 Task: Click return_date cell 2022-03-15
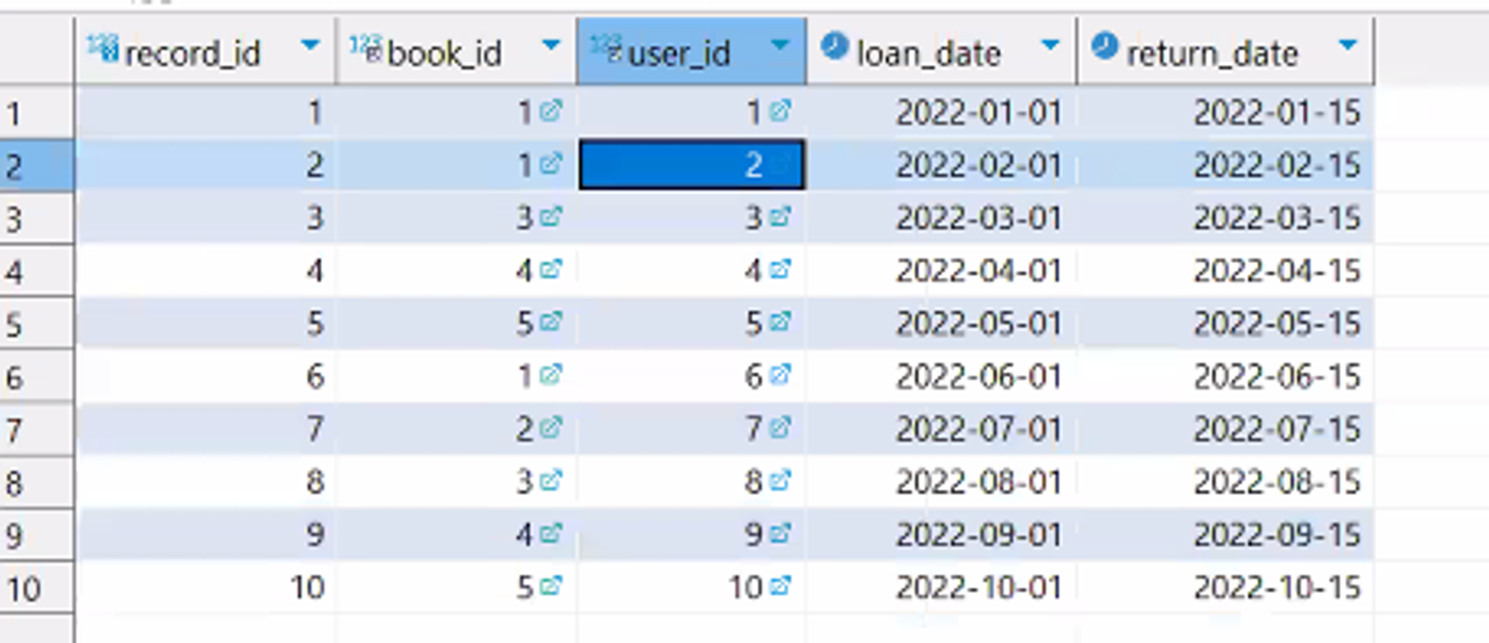click(1276, 218)
